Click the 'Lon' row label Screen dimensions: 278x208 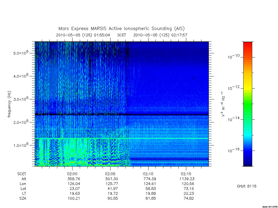pos(23,184)
